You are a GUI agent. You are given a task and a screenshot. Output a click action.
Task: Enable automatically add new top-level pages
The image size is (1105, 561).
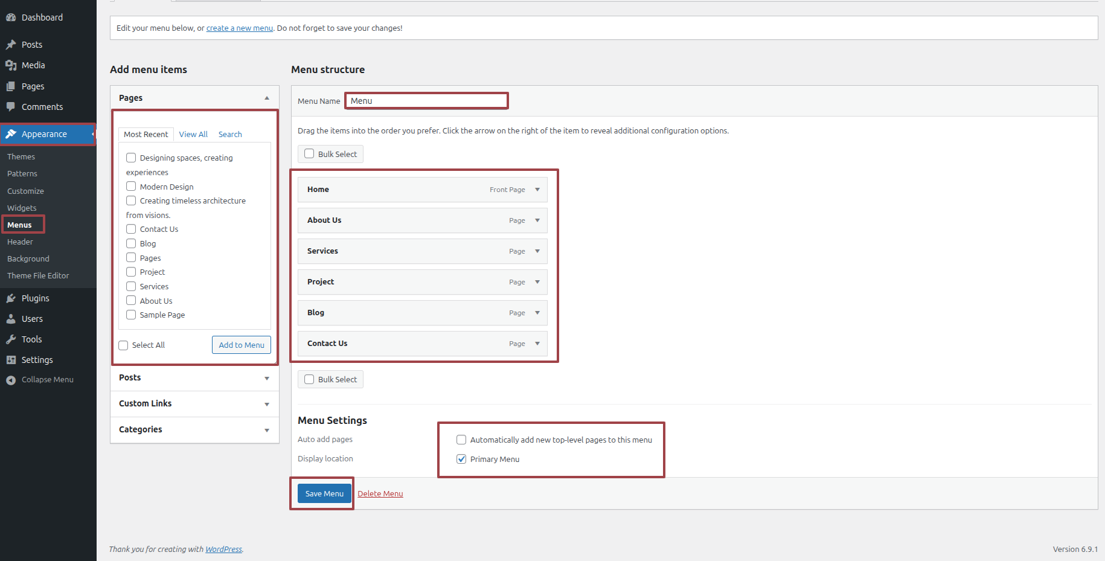click(461, 440)
